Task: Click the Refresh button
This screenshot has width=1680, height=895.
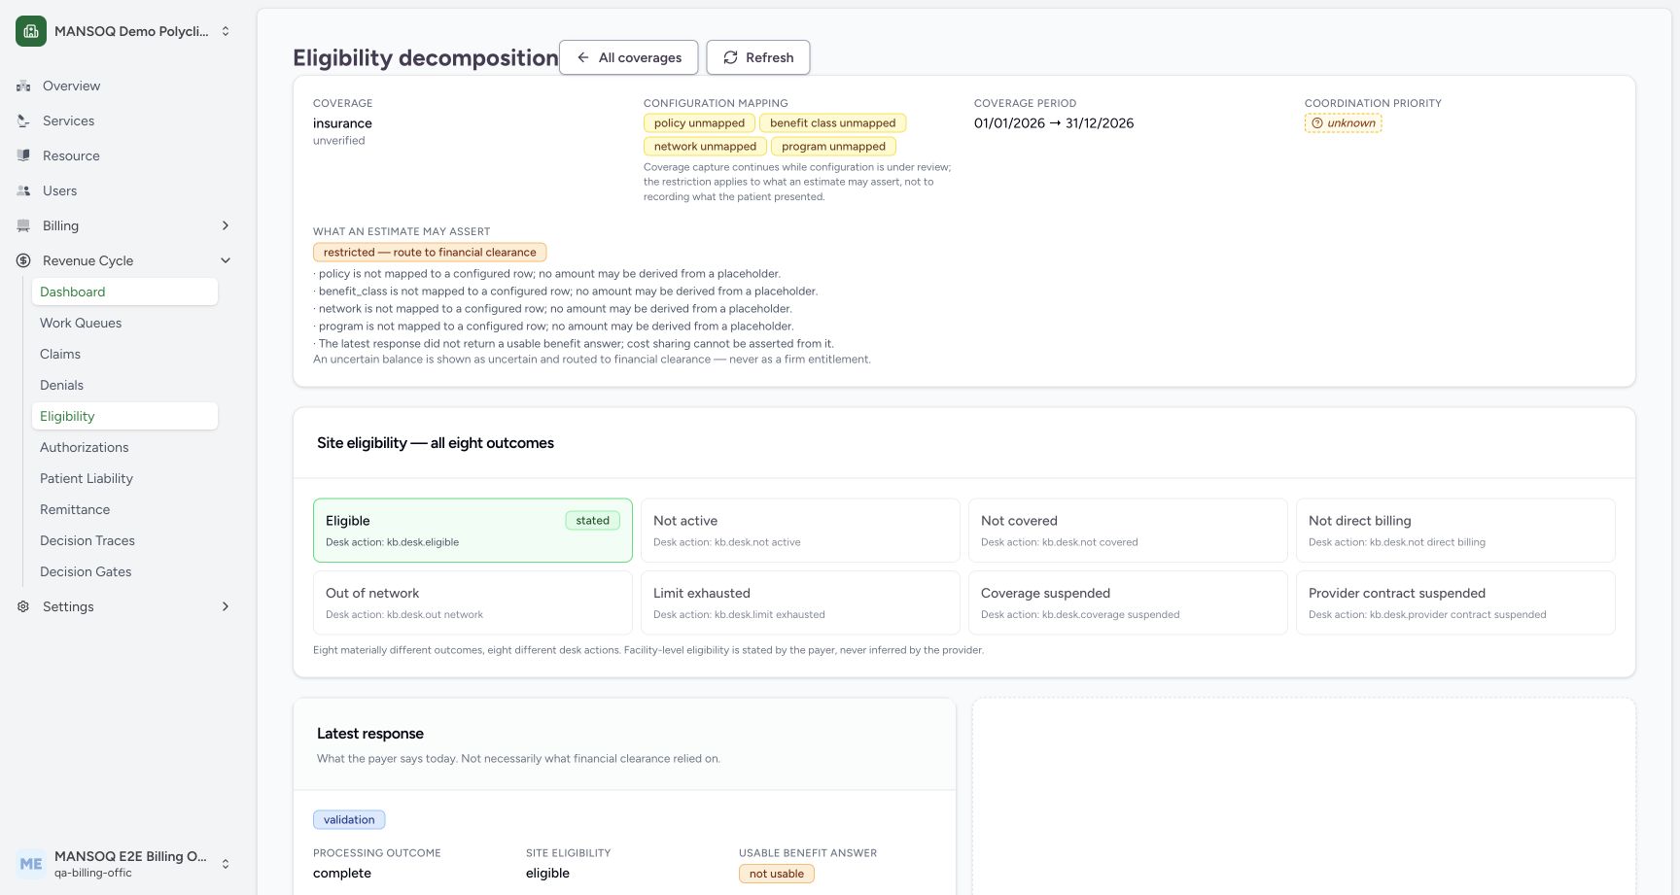Action: (758, 57)
